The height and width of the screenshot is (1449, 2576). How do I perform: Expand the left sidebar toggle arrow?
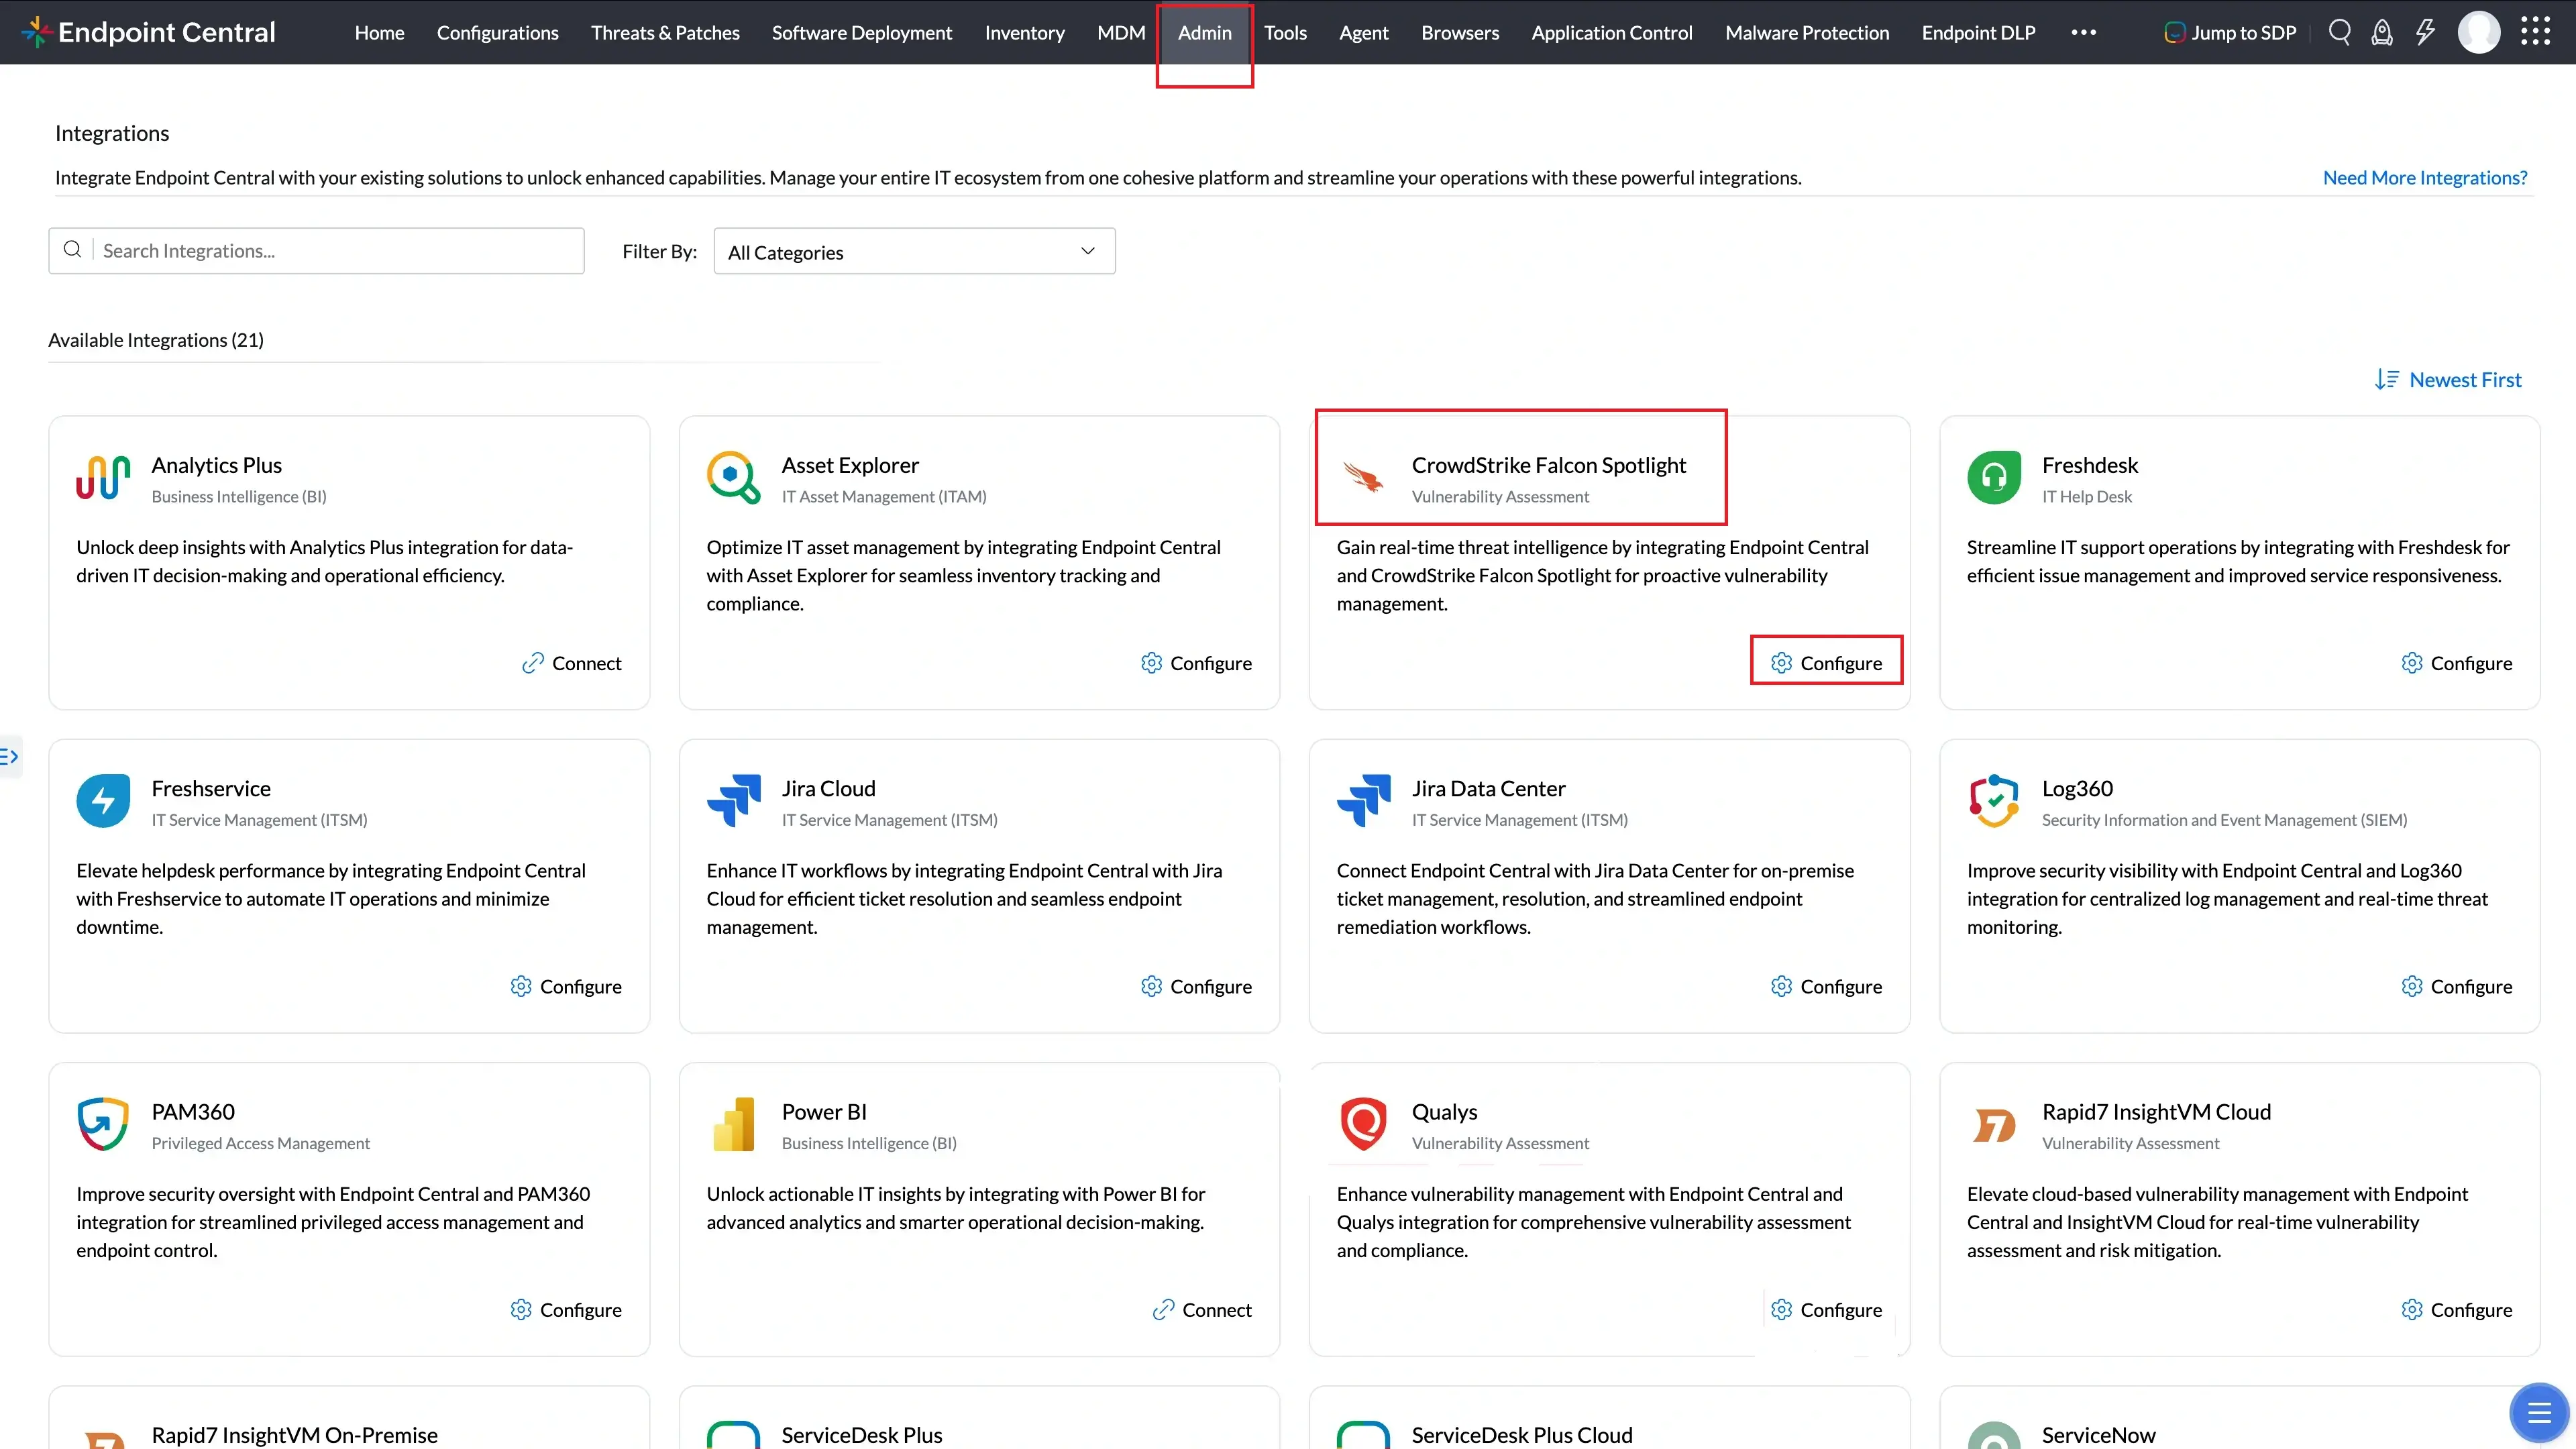click(x=10, y=756)
